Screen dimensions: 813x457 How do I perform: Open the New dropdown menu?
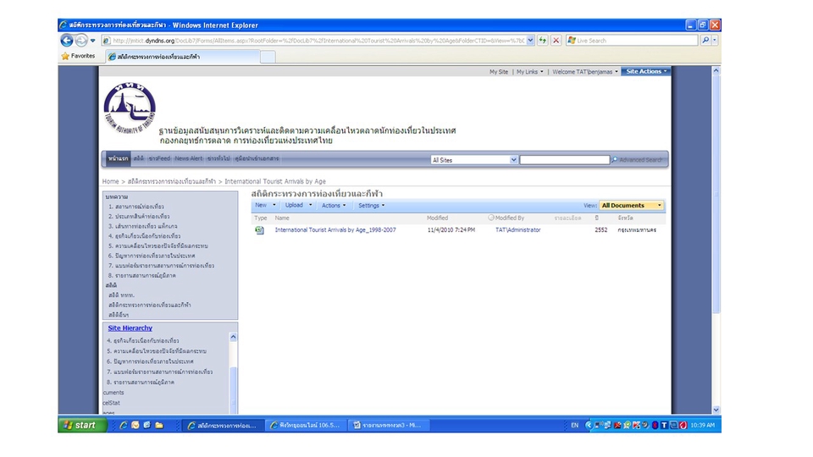[265, 205]
